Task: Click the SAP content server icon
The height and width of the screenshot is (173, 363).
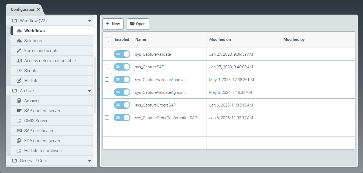Action: point(19,111)
